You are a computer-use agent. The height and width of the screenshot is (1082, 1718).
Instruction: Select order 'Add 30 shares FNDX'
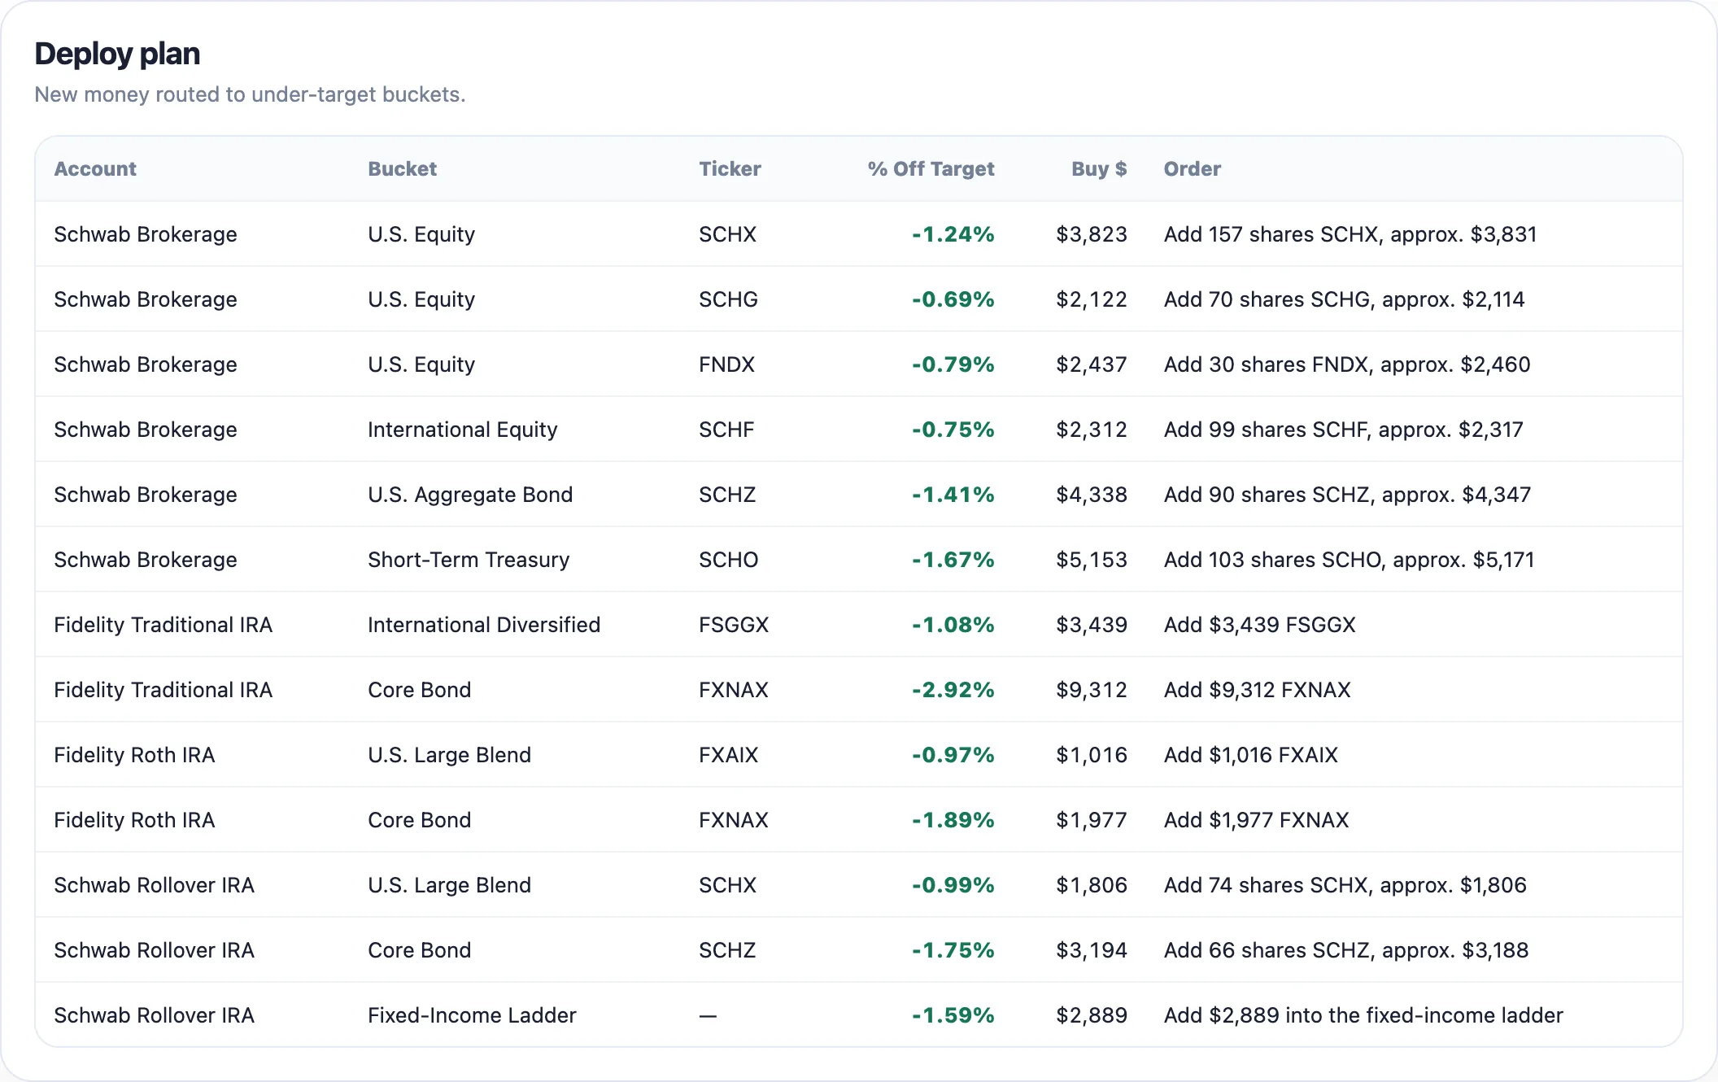(x=1347, y=364)
